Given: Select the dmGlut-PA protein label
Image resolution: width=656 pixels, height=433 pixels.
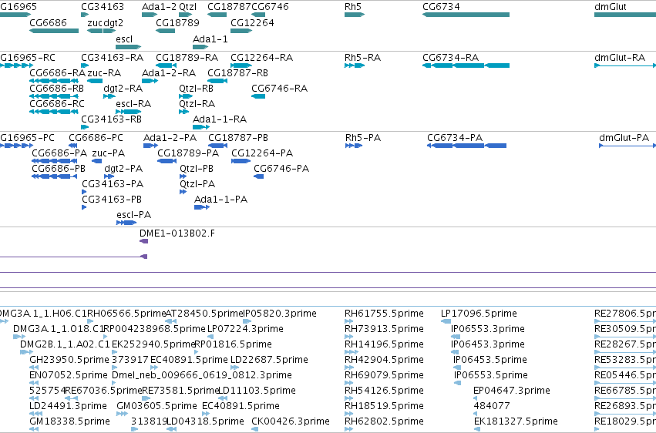Looking at the screenshot, I should coord(624,138).
